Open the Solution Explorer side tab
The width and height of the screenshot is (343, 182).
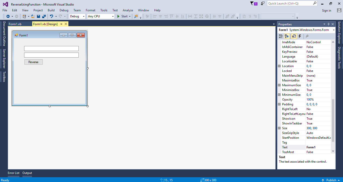point(339,32)
